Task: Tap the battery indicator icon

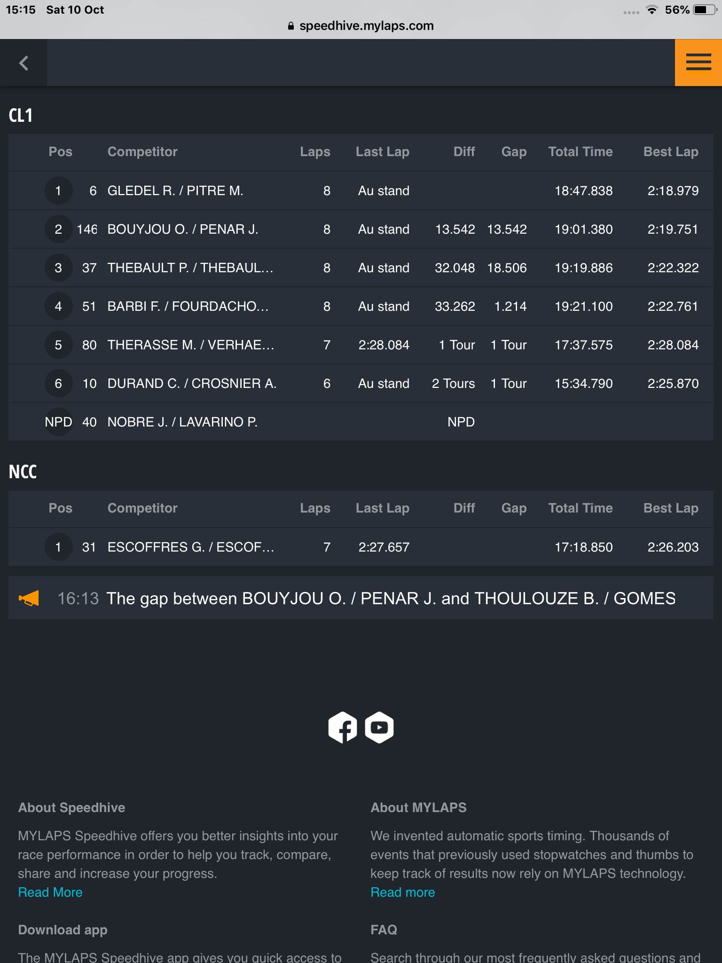Action: pyautogui.click(x=704, y=10)
